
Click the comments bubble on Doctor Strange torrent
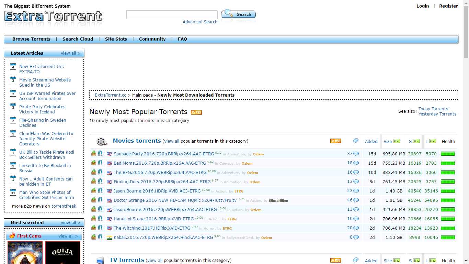356,200
